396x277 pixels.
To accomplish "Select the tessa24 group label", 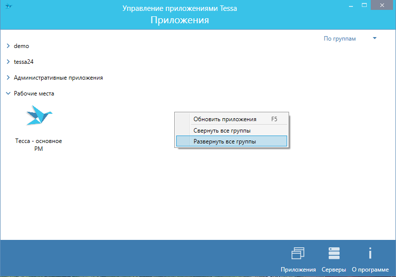I will (x=23, y=62).
